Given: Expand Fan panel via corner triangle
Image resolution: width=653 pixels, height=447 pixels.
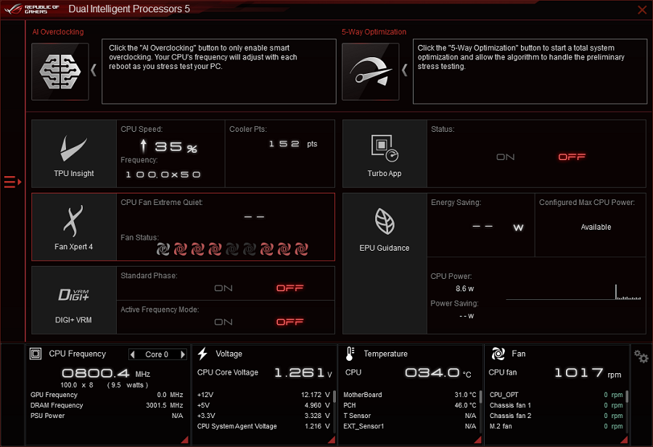Looking at the screenshot, I should pos(624,440).
